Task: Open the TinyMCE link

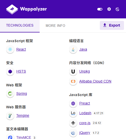Action: click(24, 137)
